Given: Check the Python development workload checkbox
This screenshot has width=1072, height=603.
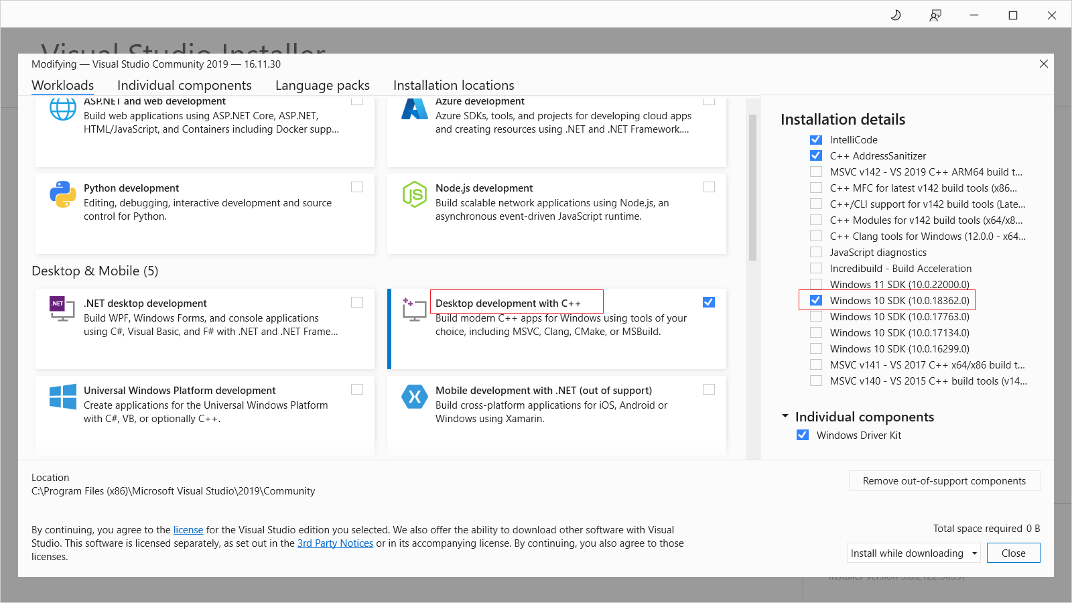Looking at the screenshot, I should [x=357, y=187].
